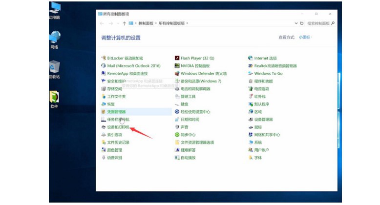380x205 pixels.
Task: Open the 日期和时间 link
Action: click(190, 120)
